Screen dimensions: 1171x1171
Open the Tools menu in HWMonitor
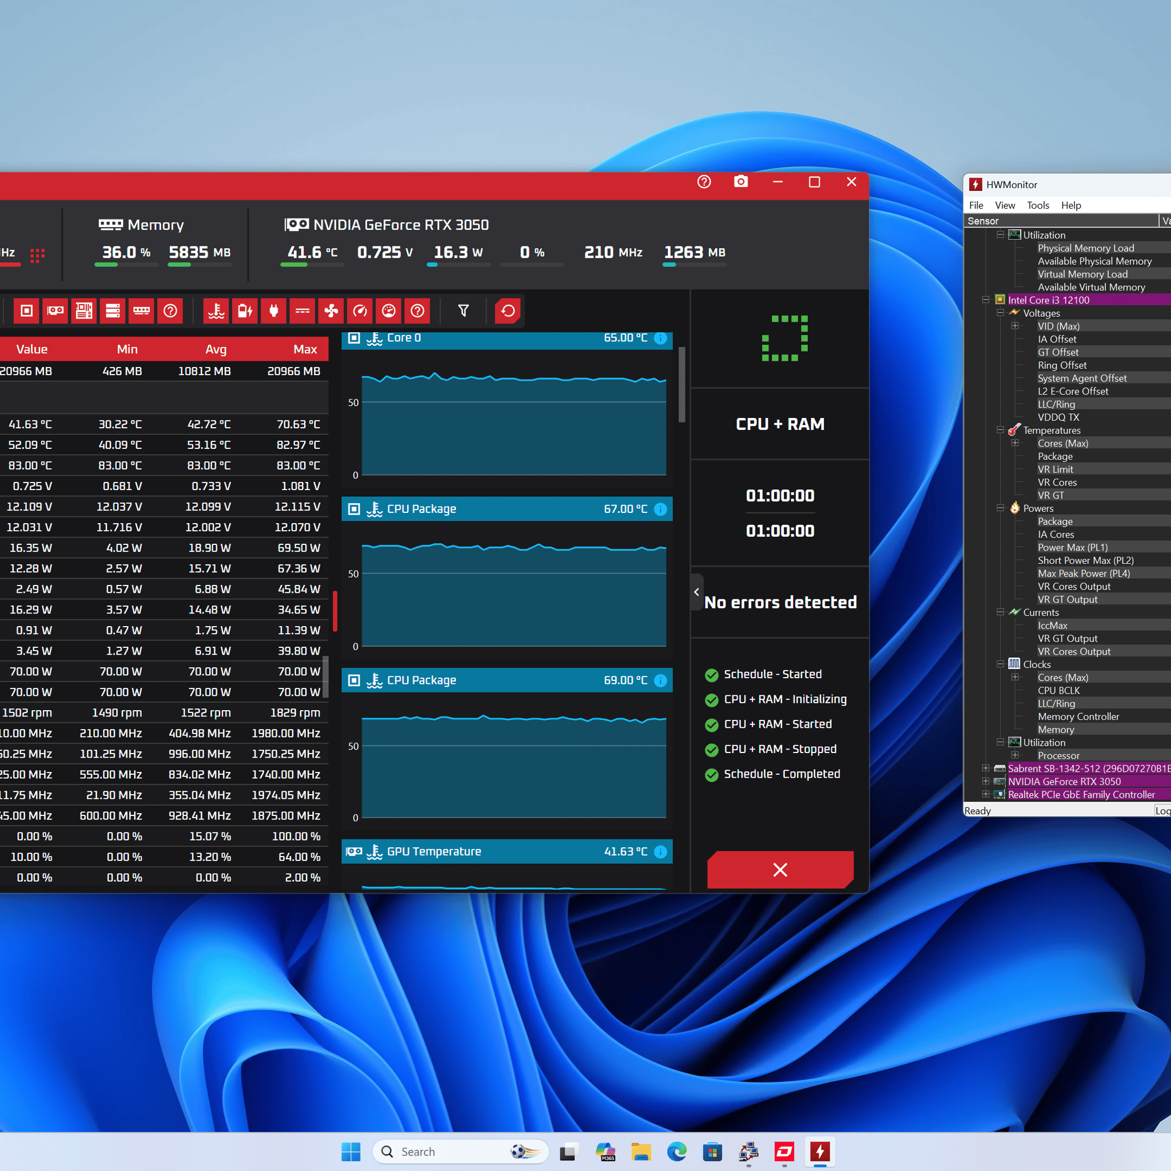[x=1038, y=205]
